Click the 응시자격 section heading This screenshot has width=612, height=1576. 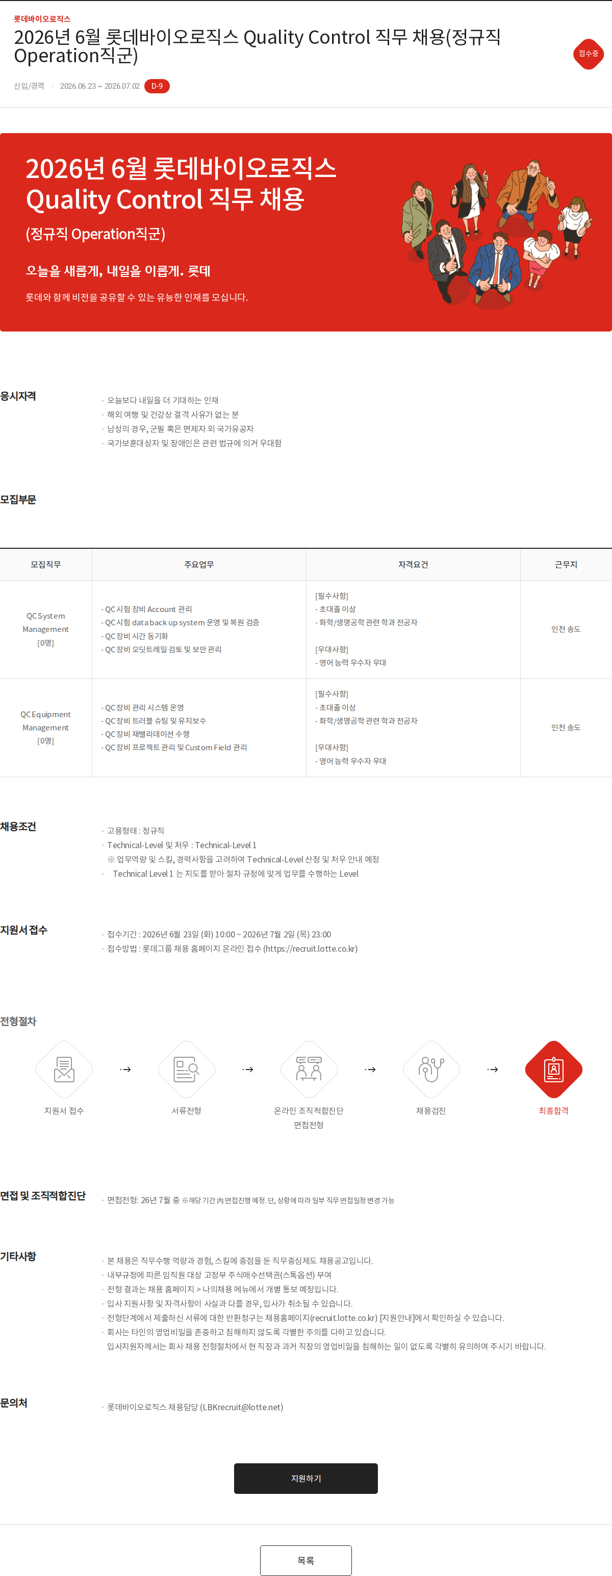tap(18, 396)
